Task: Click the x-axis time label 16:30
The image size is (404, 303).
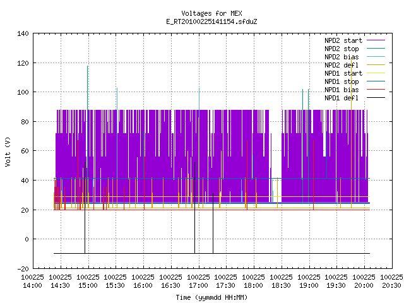Action: tap(170, 286)
